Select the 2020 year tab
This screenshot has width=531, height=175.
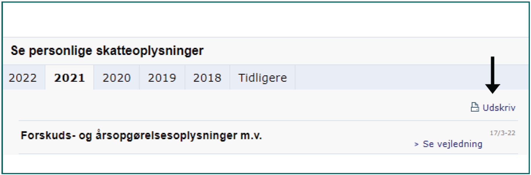(116, 78)
